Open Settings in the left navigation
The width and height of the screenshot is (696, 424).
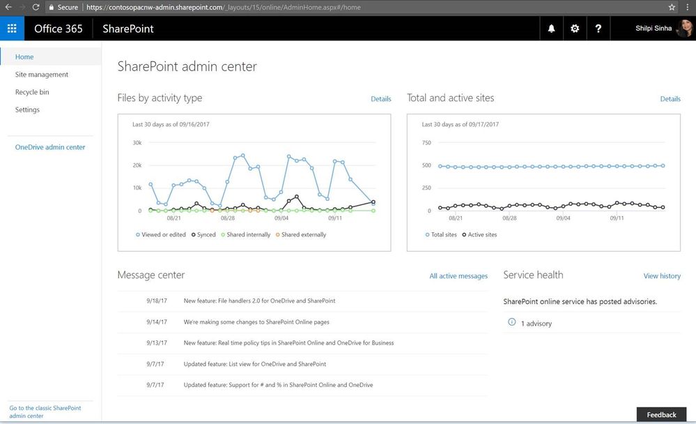click(x=27, y=109)
